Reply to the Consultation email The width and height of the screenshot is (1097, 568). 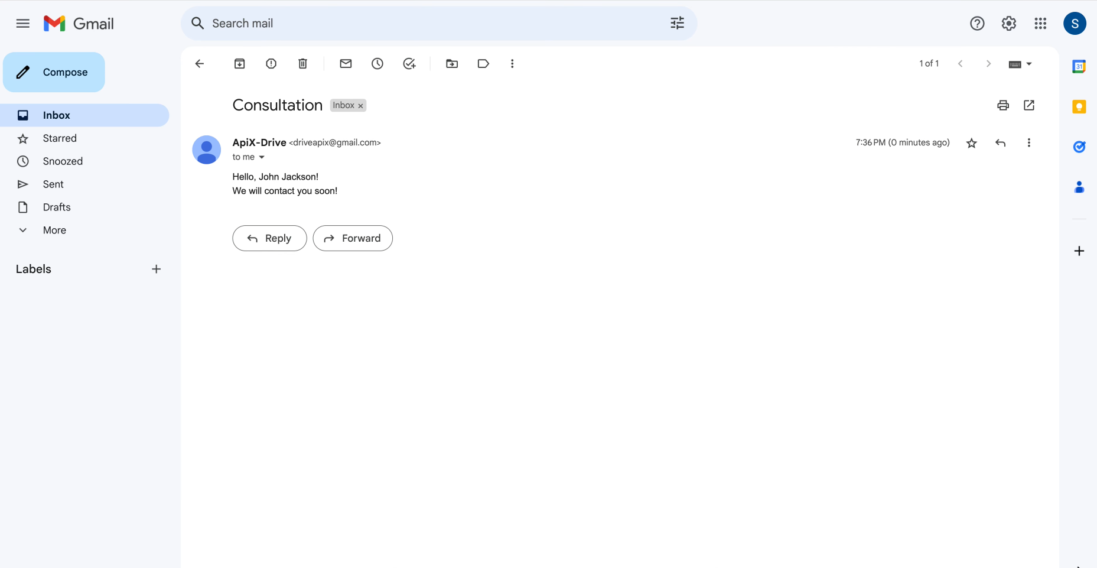[269, 238]
